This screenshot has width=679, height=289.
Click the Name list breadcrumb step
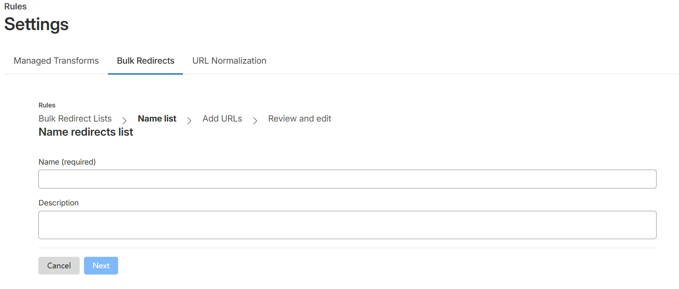[x=157, y=119]
